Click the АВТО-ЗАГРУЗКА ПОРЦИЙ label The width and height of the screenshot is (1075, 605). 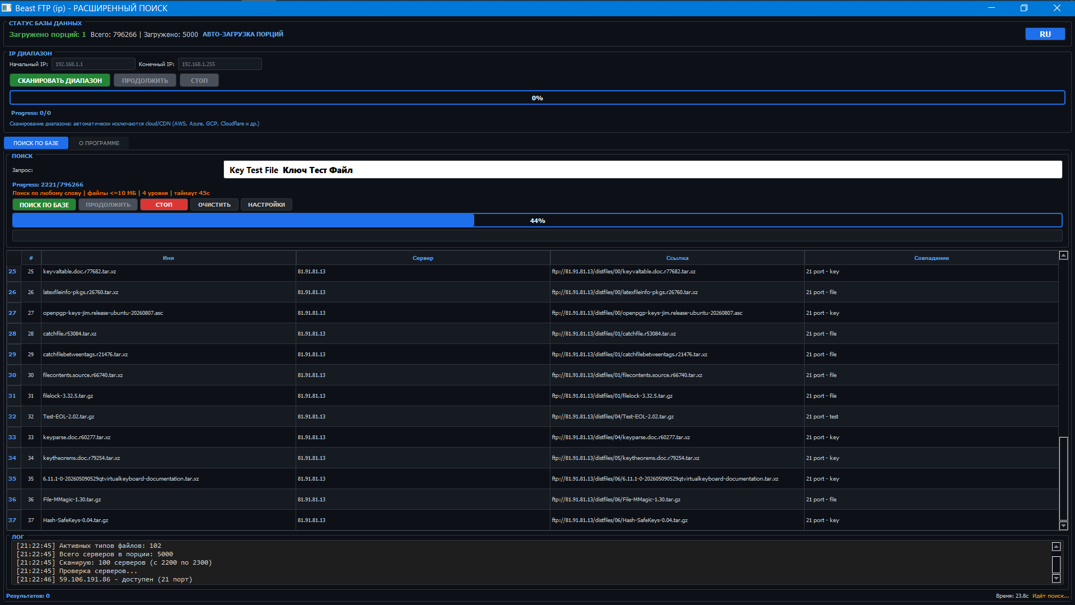point(242,34)
